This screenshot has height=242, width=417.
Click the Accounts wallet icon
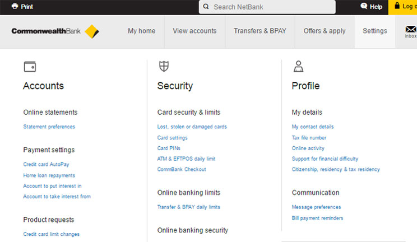point(30,67)
